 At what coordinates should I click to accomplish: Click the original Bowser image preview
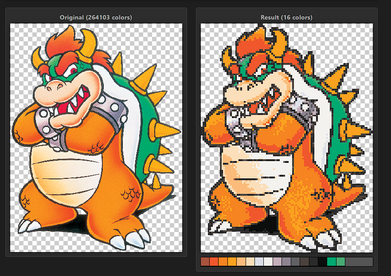[96, 138]
